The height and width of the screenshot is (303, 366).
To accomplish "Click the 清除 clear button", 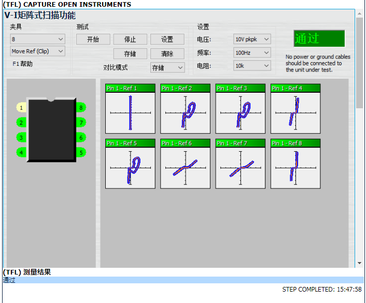I will [167, 54].
